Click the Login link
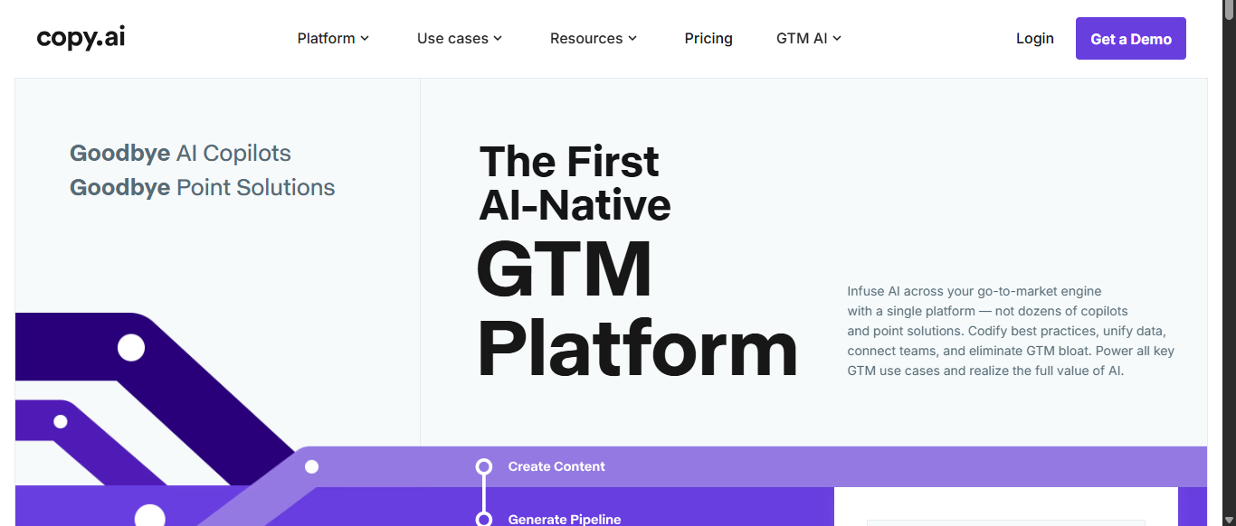The height and width of the screenshot is (526, 1236). pyautogui.click(x=1034, y=38)
